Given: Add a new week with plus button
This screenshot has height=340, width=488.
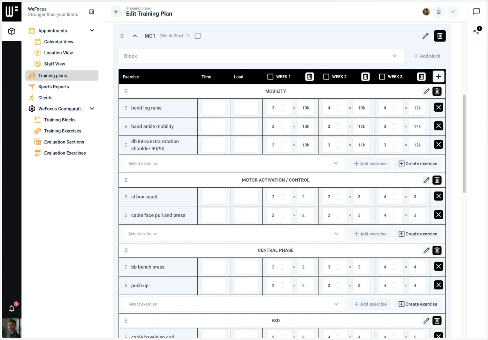Looking at the screenshot, I should click(439, 77).
